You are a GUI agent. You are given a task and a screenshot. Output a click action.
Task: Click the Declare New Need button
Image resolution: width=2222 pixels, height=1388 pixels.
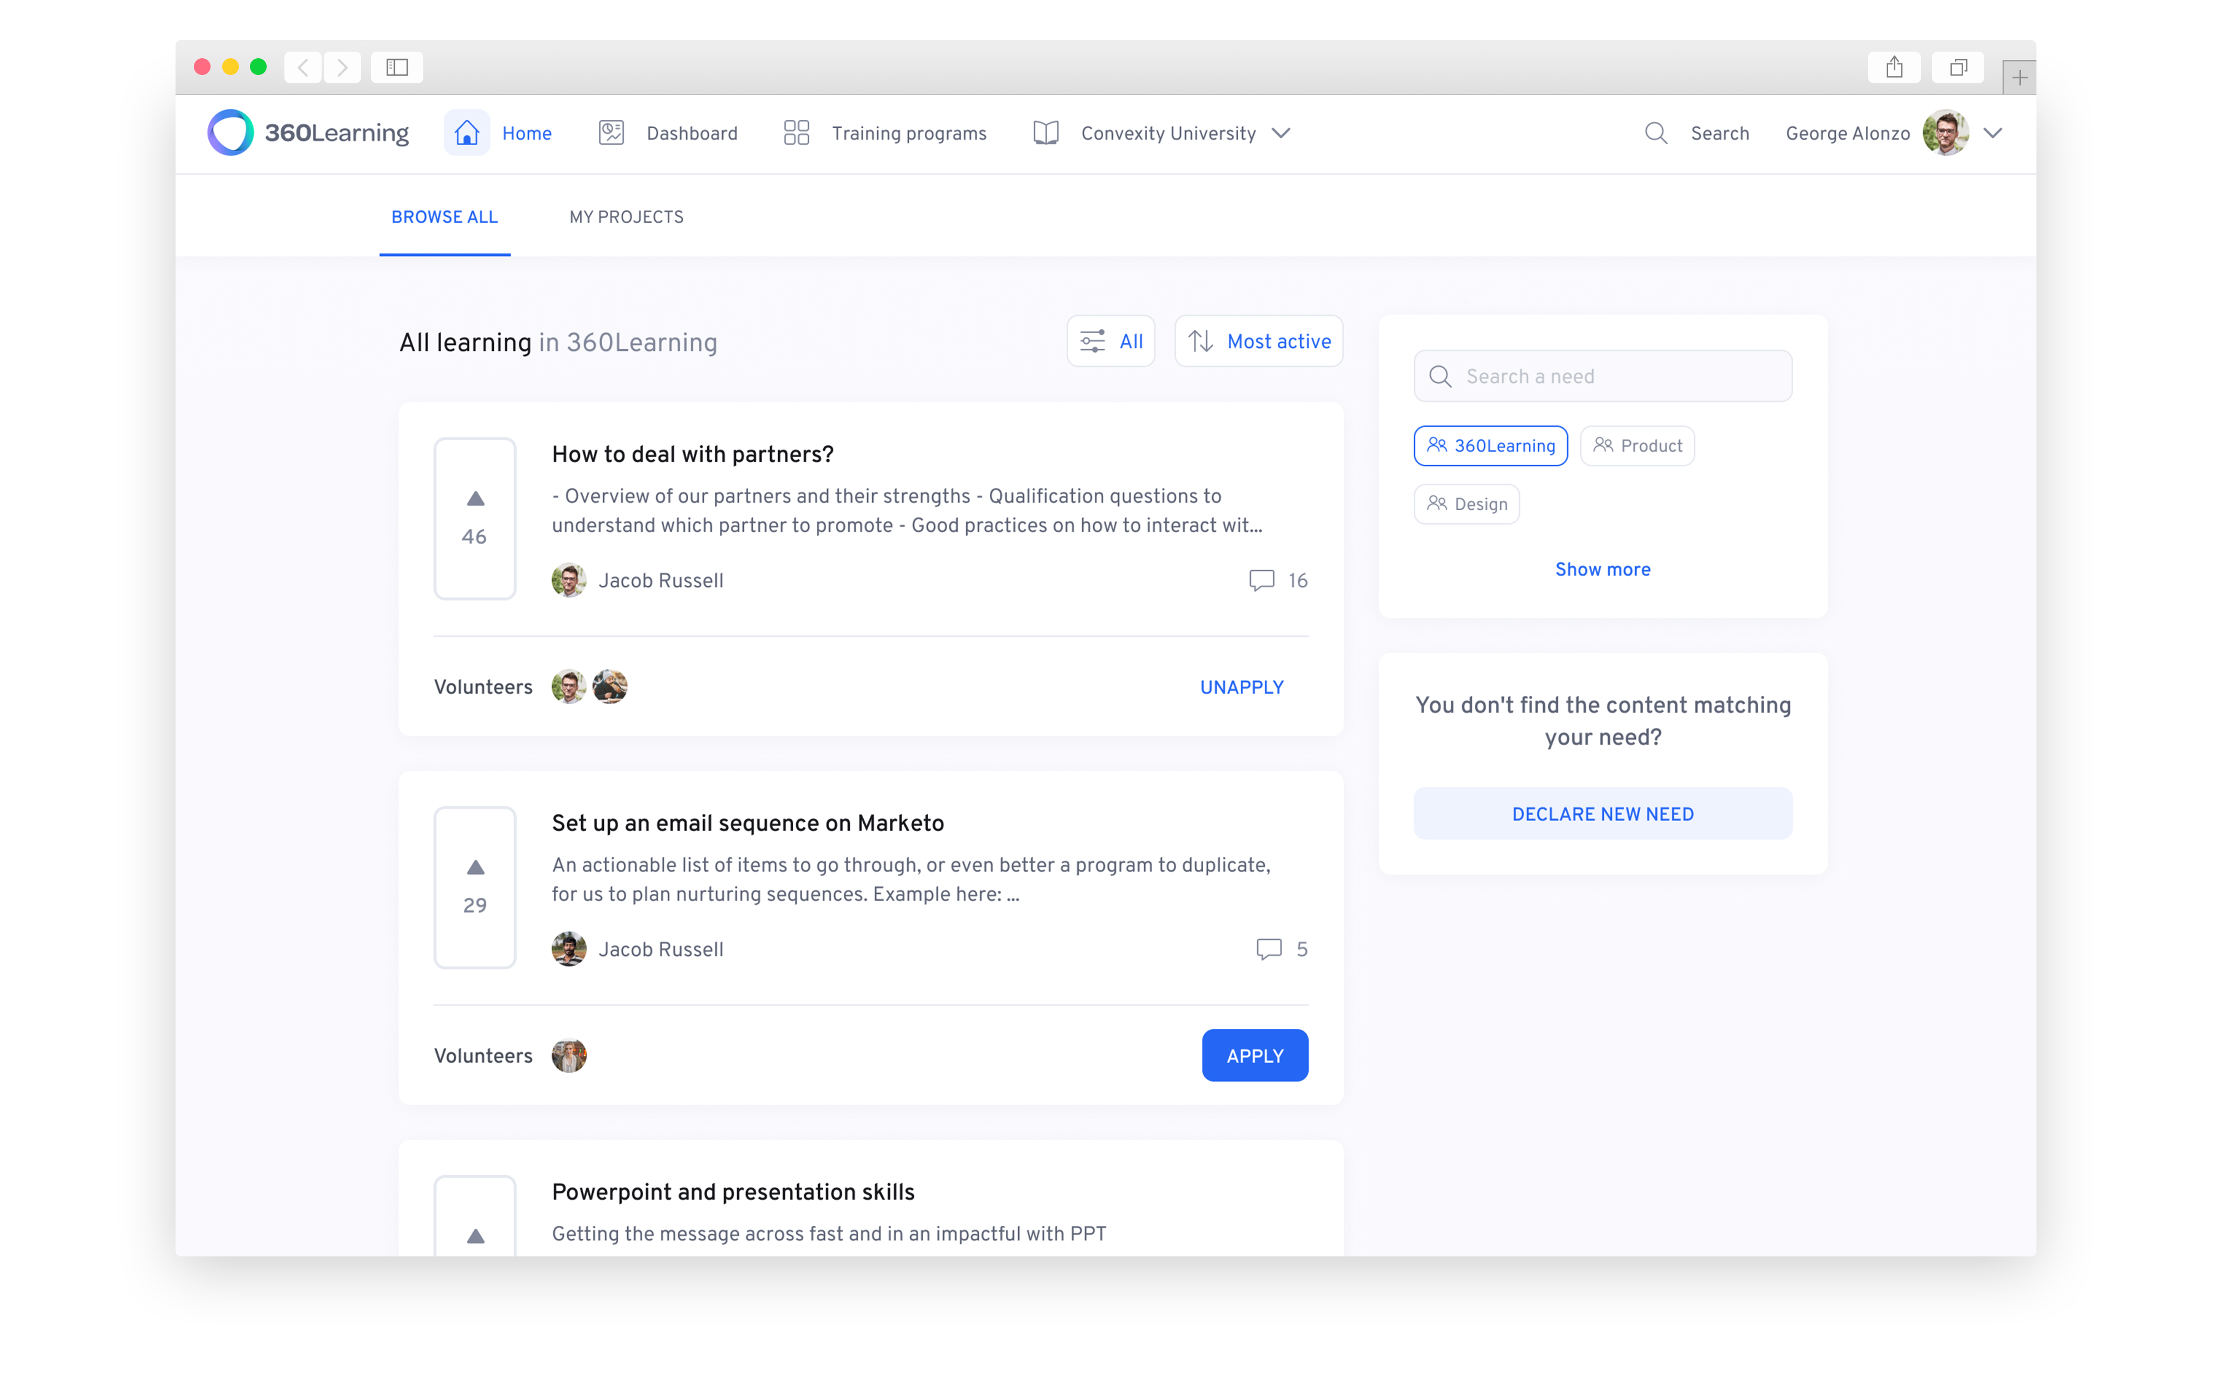(x=1602, y=814)
